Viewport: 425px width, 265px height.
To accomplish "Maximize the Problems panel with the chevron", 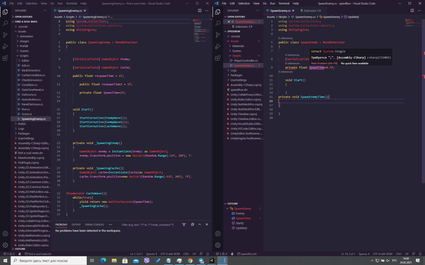I will pos(200,225).
